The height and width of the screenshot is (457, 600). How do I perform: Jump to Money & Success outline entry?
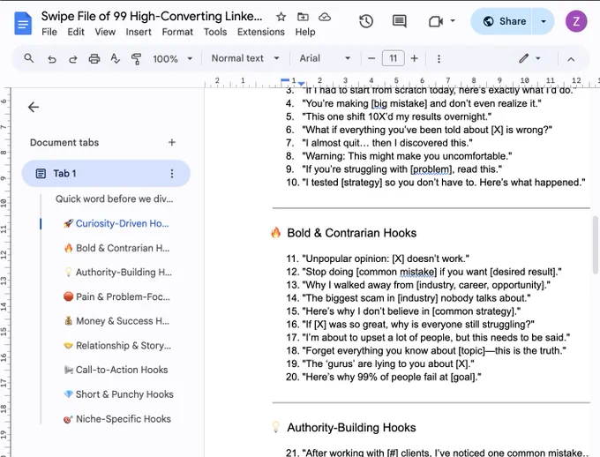tap(116, 321)
